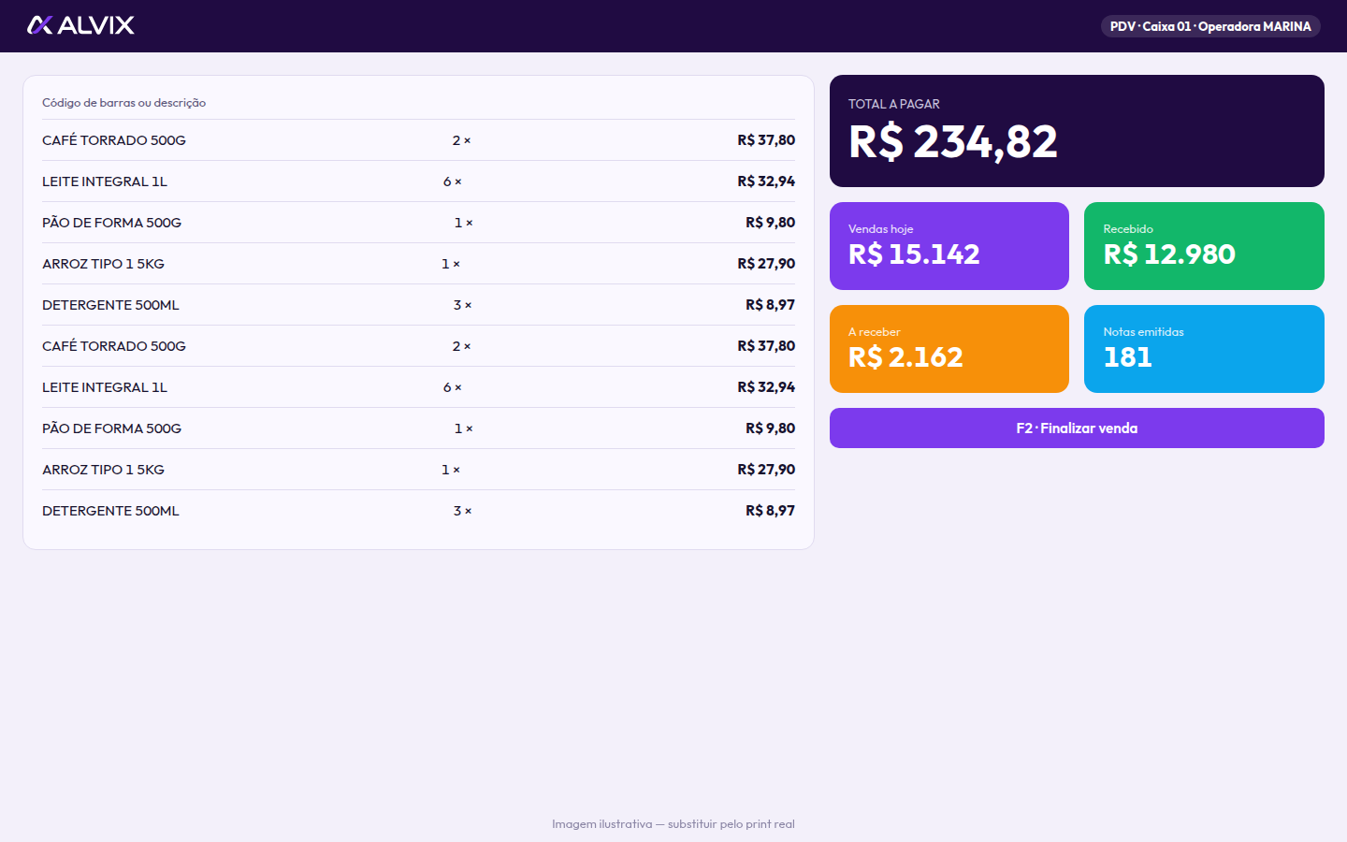Click the Total a pagar panel
Image resolution: width=1347 pixels, height=842 pixels.
pos(1077,131)
